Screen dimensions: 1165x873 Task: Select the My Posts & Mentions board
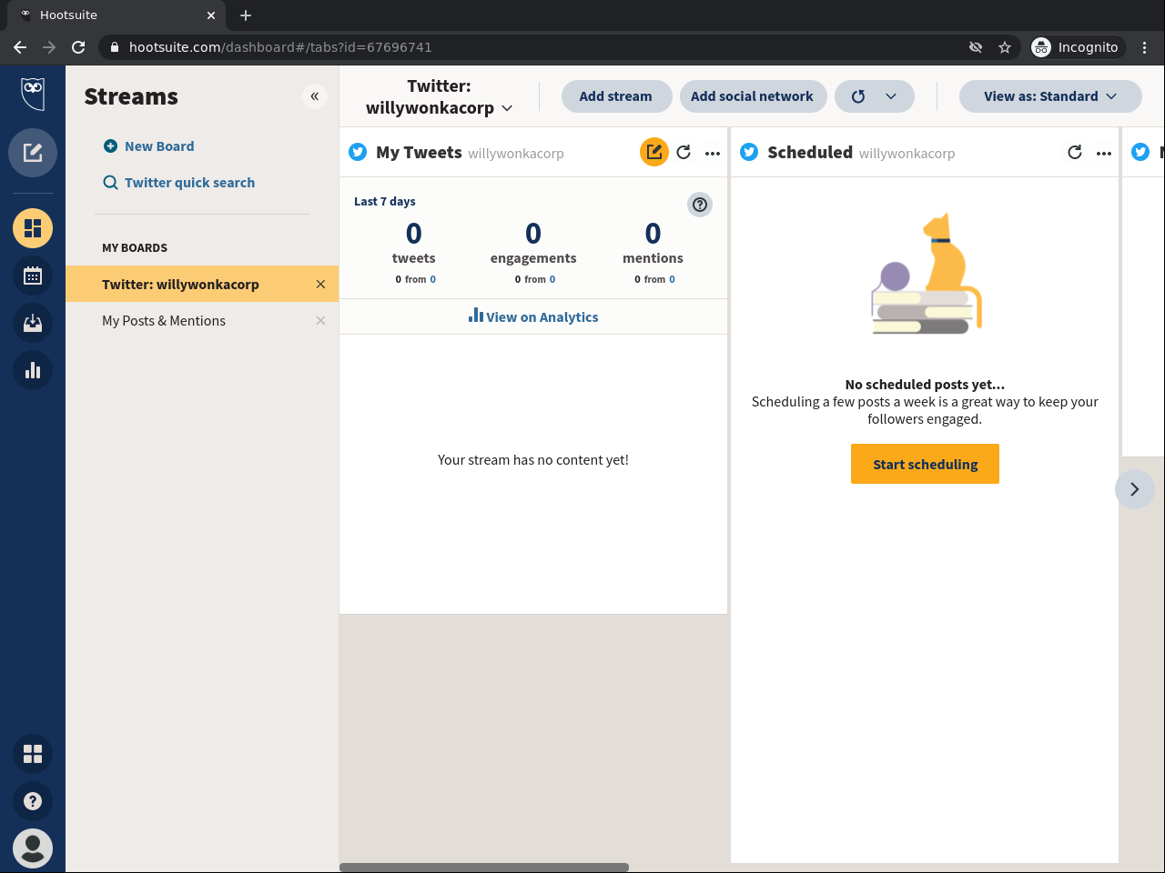(164, 321)
